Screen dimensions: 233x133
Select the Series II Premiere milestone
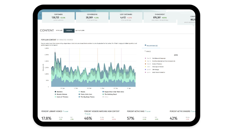coord(157,64)
